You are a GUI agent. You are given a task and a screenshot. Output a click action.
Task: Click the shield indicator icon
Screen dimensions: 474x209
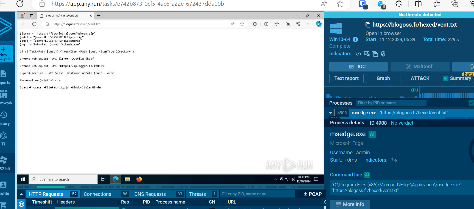click(383, 54)
